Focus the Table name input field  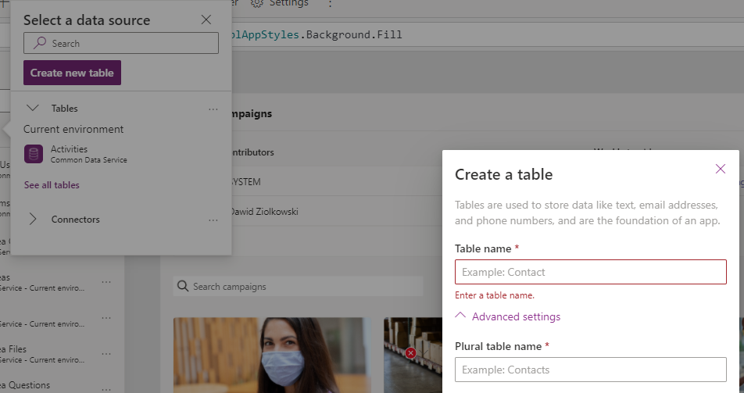[590, 272]
